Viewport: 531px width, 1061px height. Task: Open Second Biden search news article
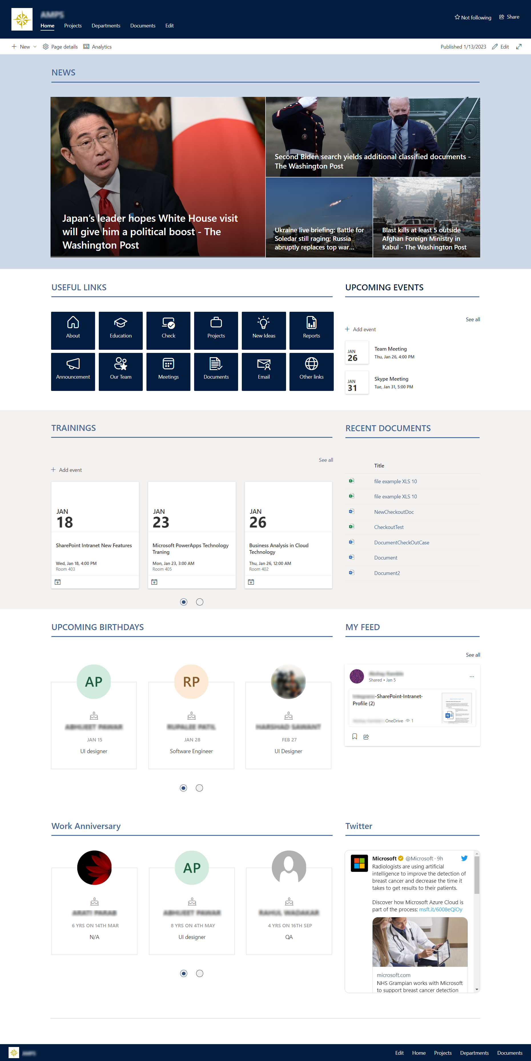(x=373, y=137)
